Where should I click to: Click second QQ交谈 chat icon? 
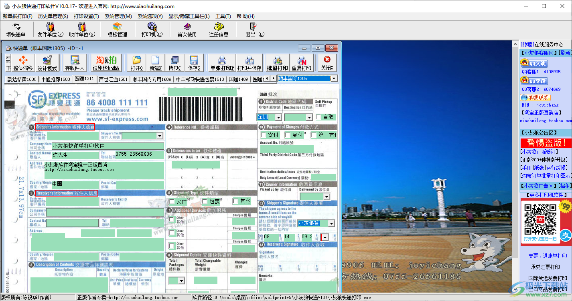coord(534,81)
